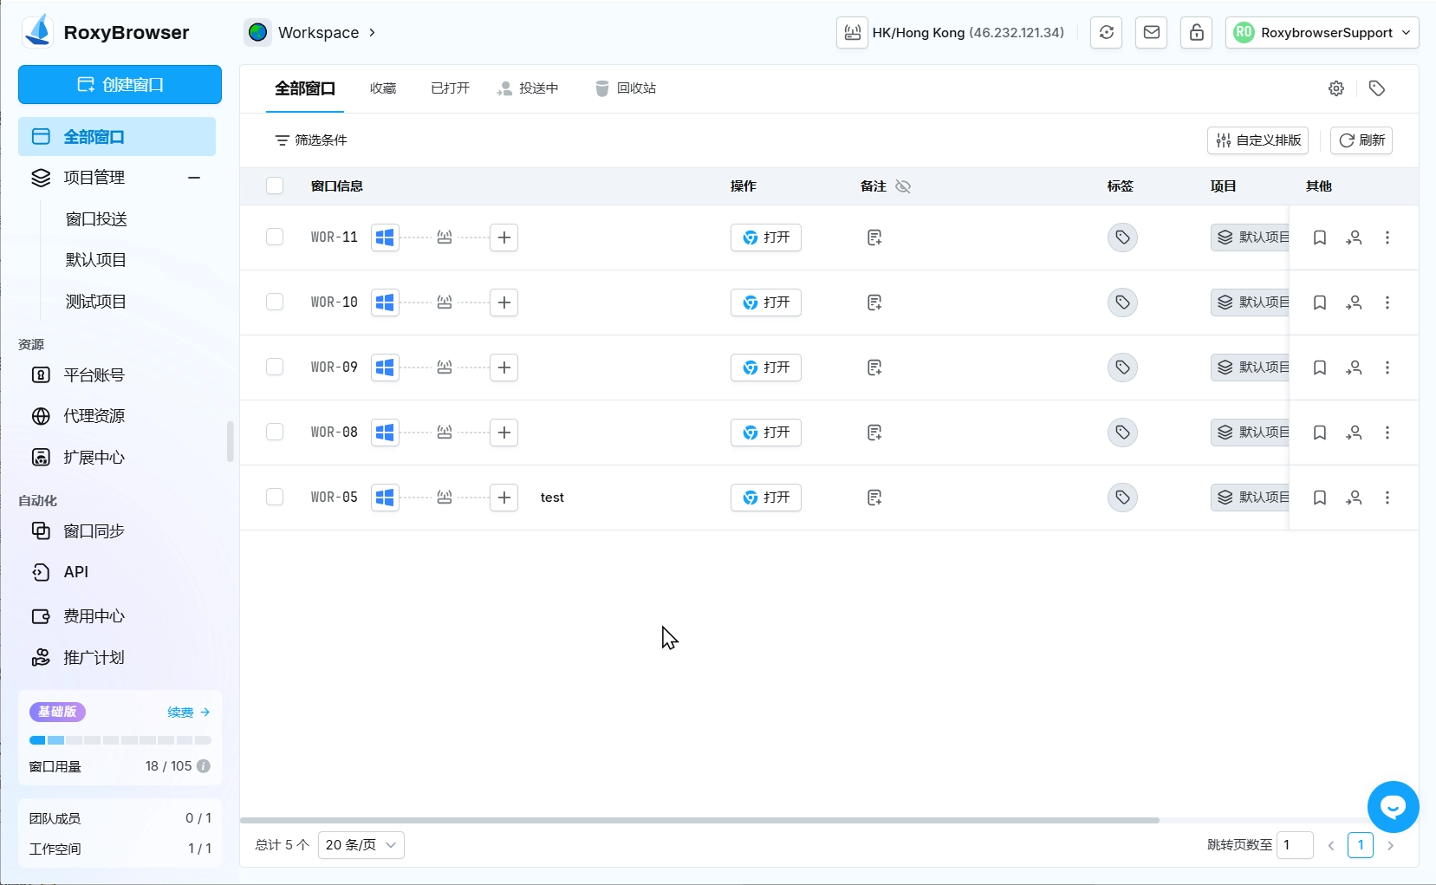The height and width of the screenshot is (885, 1436).
Task: Click the unlock padlock icon in header
Action: coord(1196,33)
